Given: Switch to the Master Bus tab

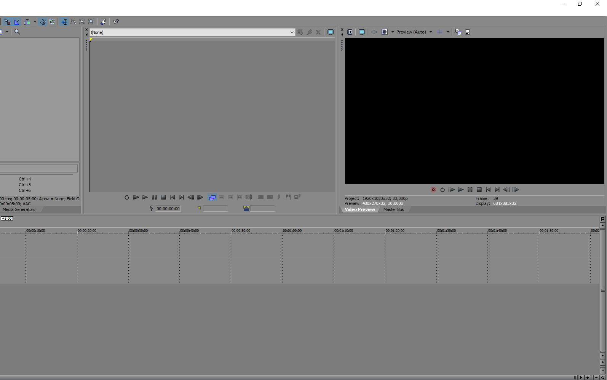Looking at the screenshot, I should pos(393,209).
